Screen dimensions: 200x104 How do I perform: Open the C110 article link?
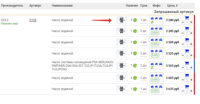(x=33, y=20)
